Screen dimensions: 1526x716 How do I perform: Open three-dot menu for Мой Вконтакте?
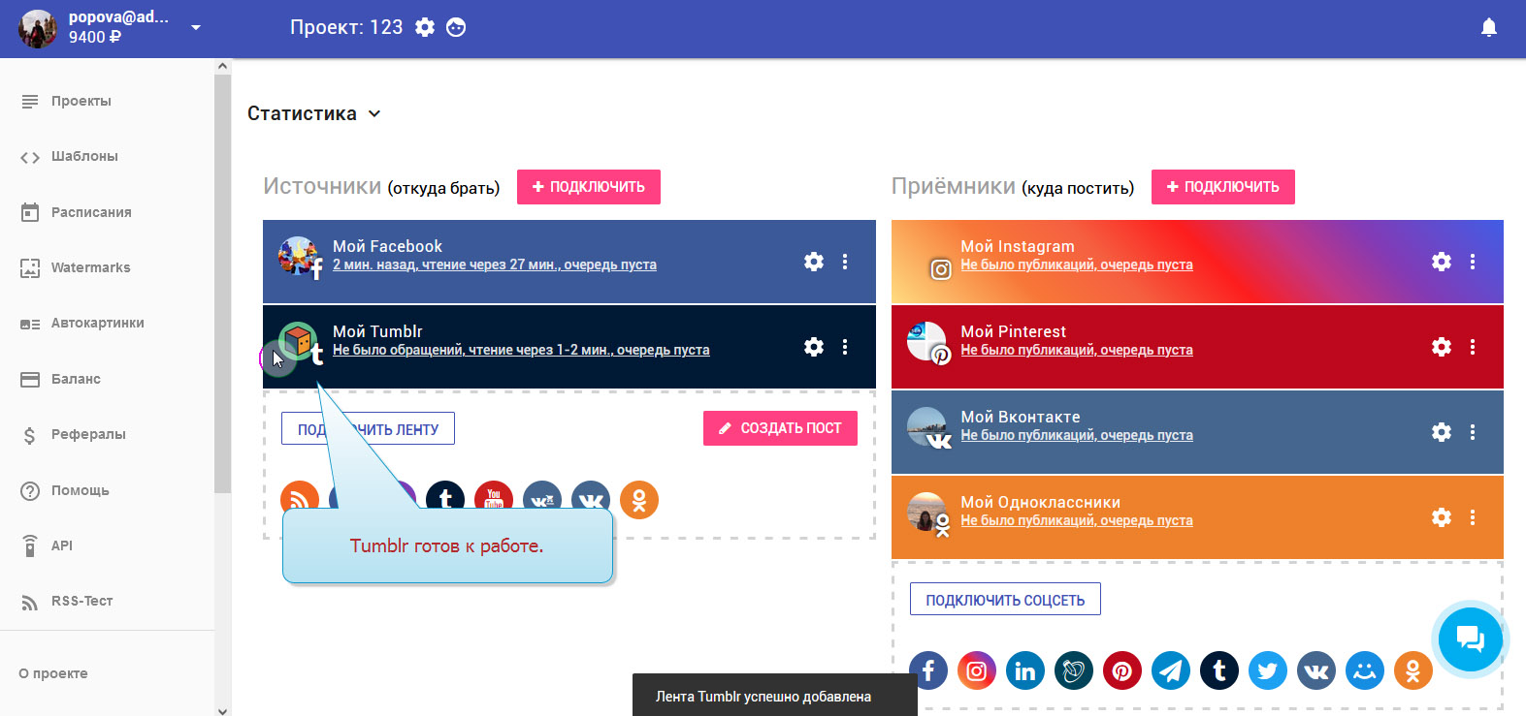tap(1473, 432)
